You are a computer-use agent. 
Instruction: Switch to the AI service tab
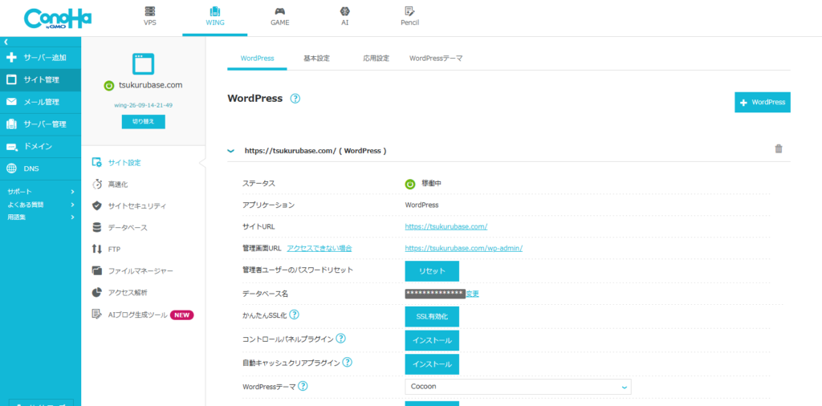click(x=344, y=17)
